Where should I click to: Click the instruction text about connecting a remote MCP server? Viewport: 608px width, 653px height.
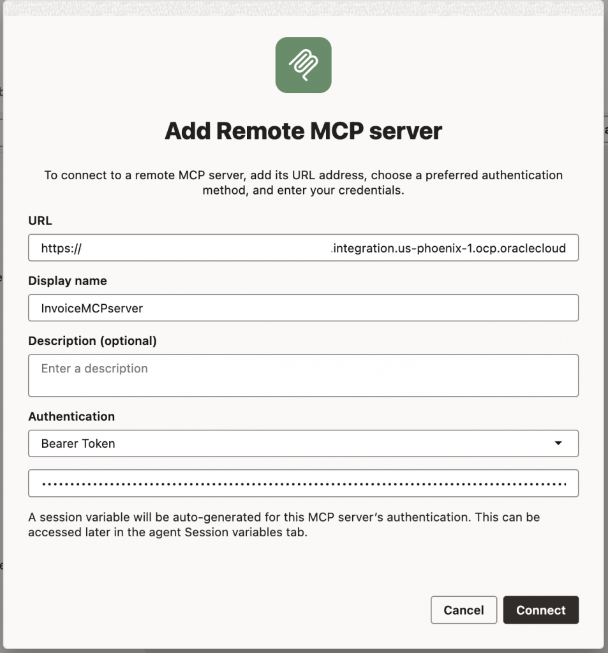coord(304,182)
